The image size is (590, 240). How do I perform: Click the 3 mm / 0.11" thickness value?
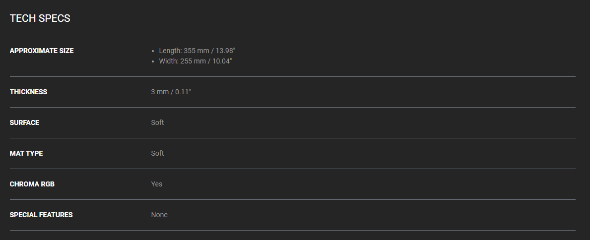[171, 92]
